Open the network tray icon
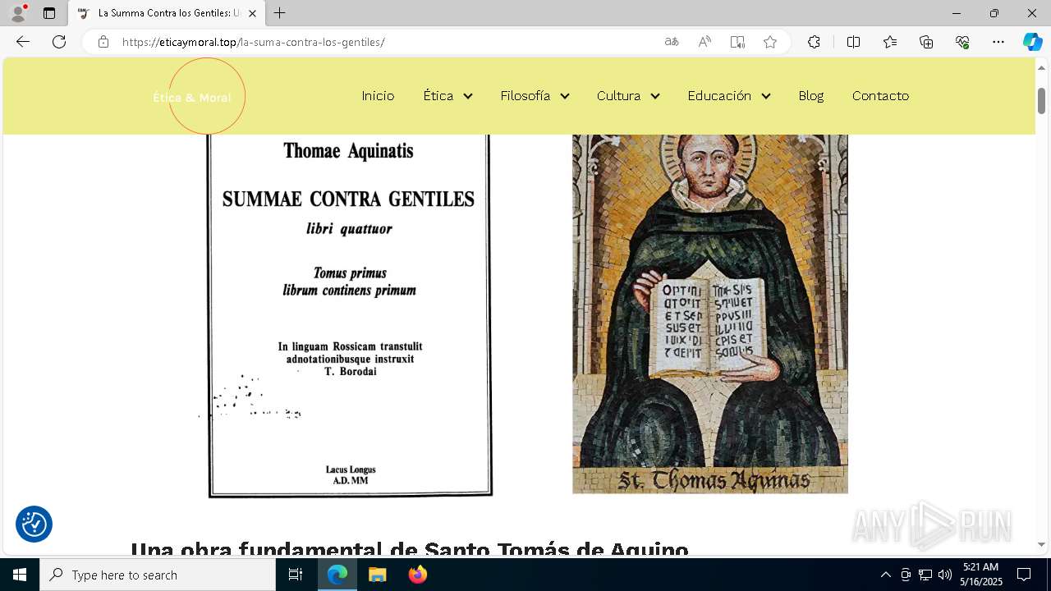The width and height of the screenshot is (1051, 591). (925, 575)
